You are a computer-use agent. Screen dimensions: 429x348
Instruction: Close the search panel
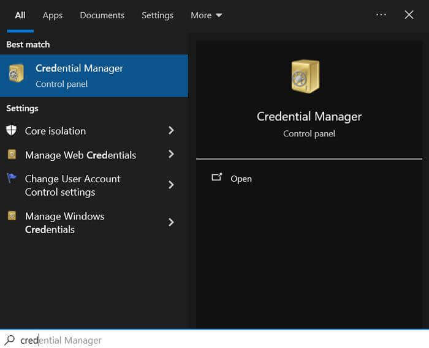click(409, 15)
